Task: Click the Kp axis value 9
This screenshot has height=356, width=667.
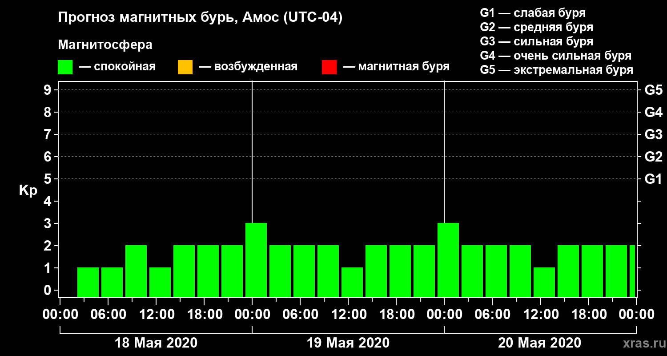Action: click(48, 90)
